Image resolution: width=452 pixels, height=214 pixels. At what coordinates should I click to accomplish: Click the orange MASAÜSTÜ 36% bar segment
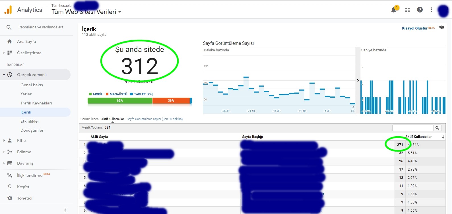point(171,100)
